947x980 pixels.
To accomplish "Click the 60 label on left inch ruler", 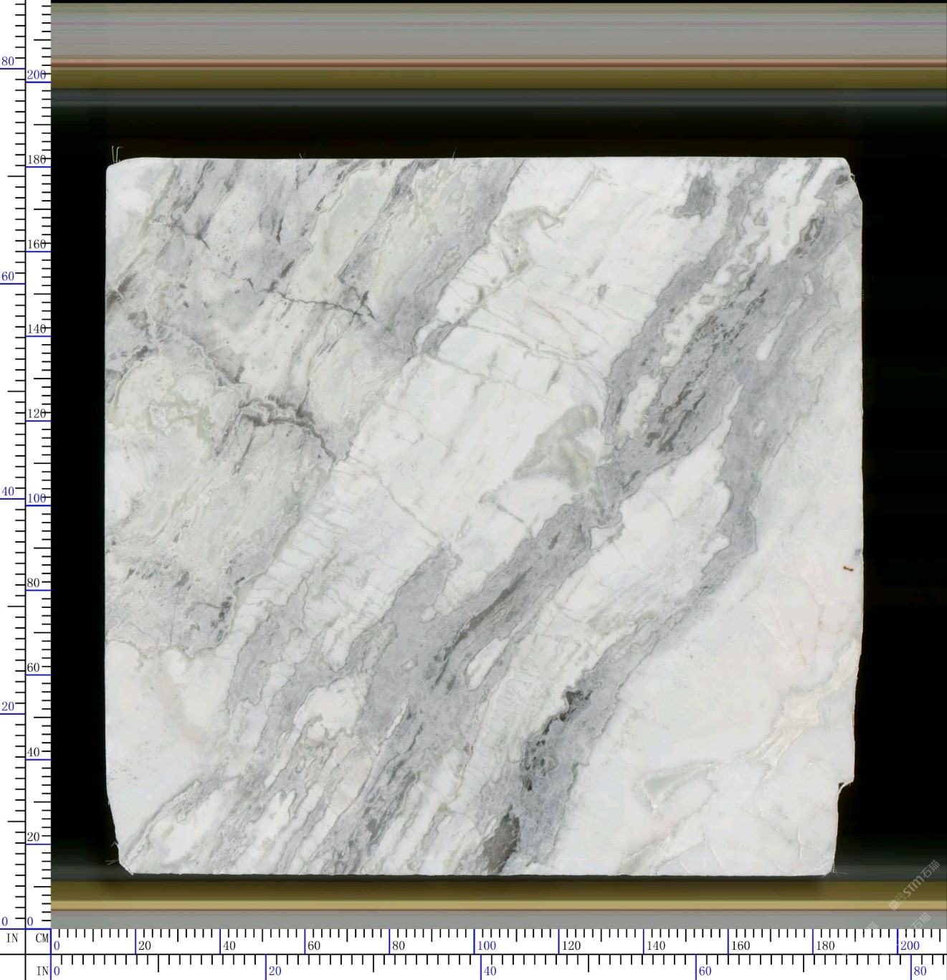I will (8, 277).
